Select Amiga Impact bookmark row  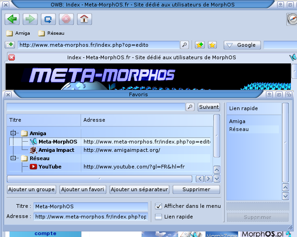(x=110, y=150)
